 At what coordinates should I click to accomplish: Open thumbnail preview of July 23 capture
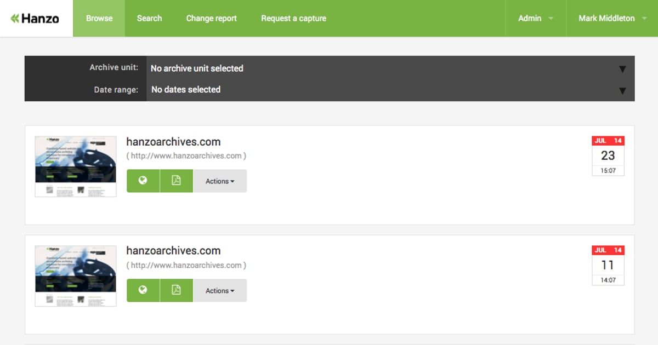(x=76, y=166)
